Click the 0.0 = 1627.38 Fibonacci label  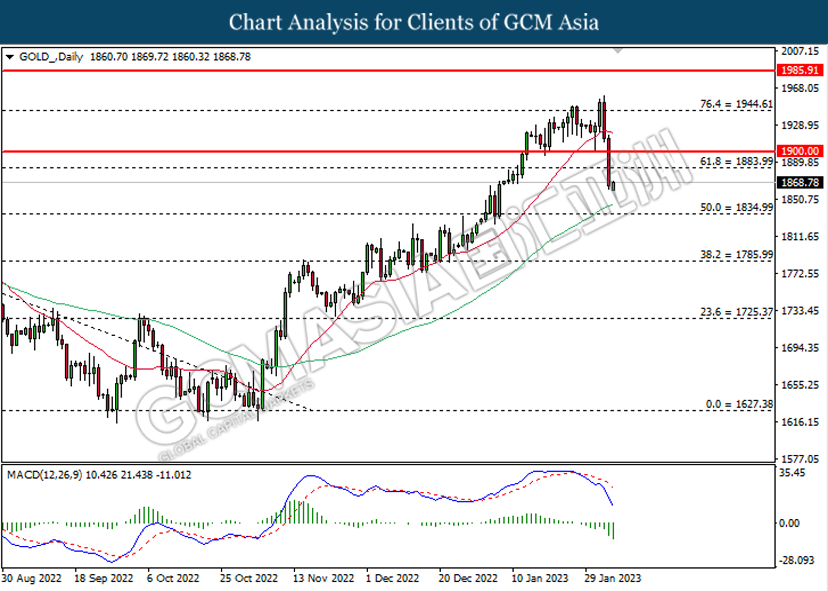739,404
